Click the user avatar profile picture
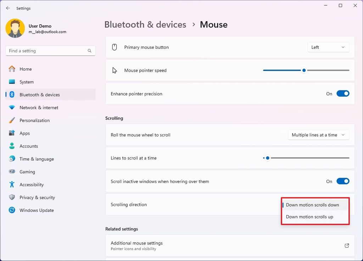Viewport: 363px width, 261px height. click(15, 28)
